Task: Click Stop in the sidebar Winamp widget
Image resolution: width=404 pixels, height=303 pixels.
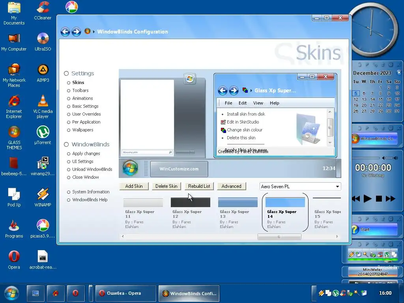Action: [379, 199]
